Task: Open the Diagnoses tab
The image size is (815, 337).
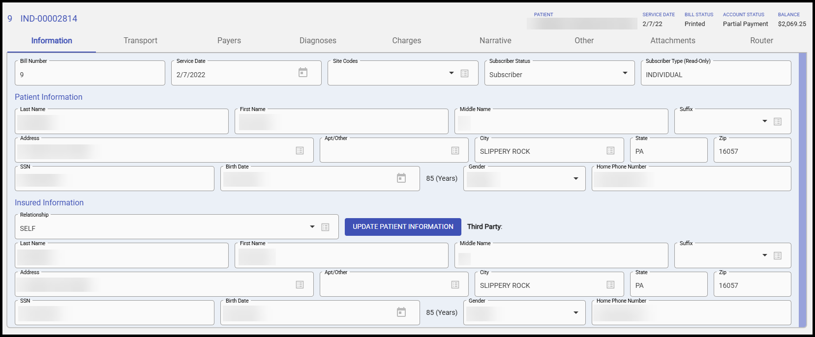Action: click(x=318, y=41)
